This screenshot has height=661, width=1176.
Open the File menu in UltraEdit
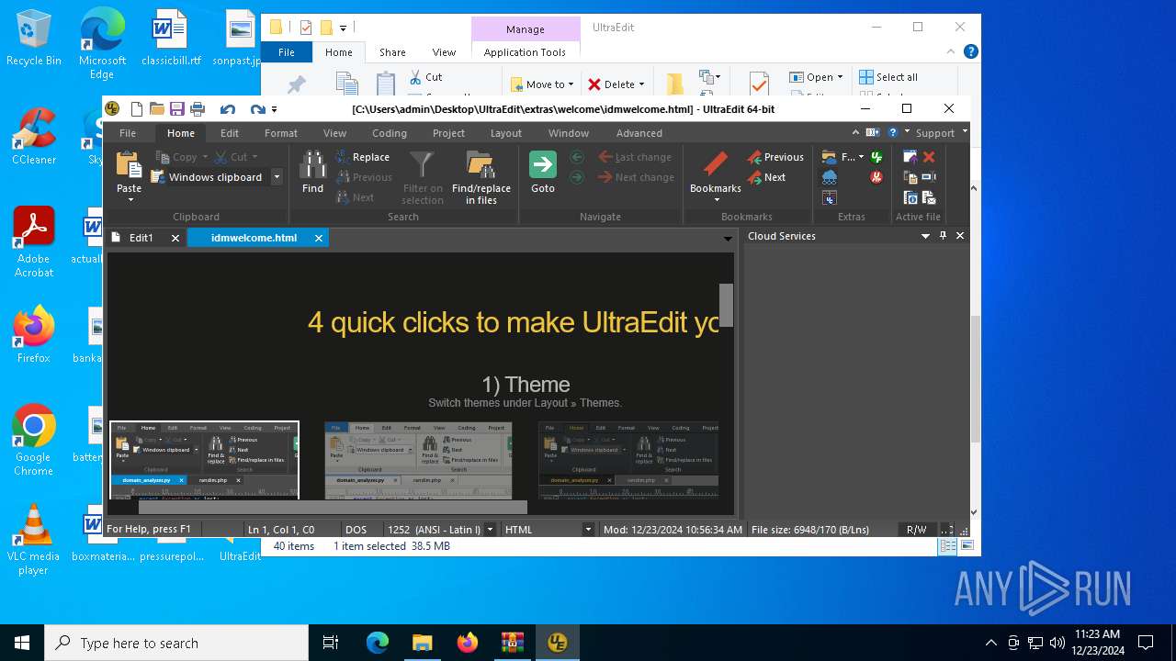128,133
